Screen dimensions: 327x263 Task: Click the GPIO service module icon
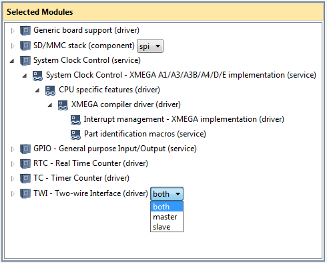[25, 149]
